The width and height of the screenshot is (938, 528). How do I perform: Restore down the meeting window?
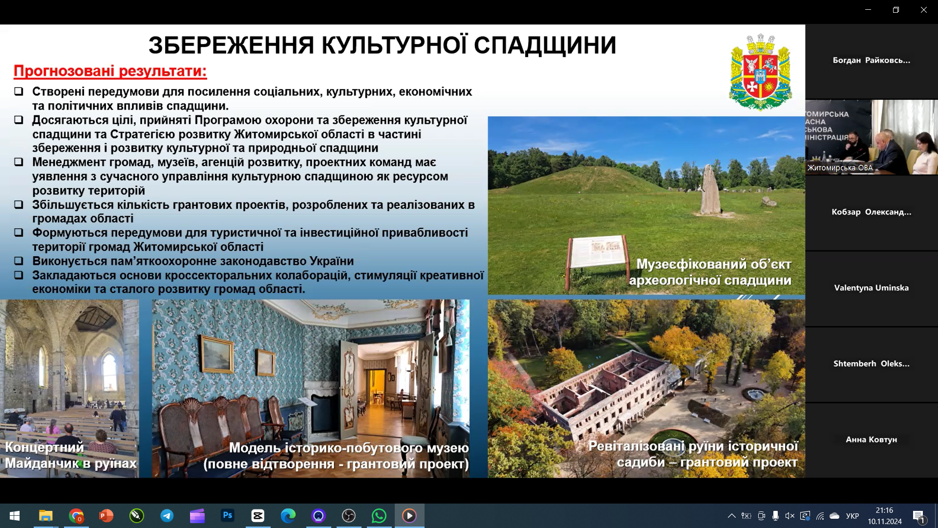tap(896, 10)
